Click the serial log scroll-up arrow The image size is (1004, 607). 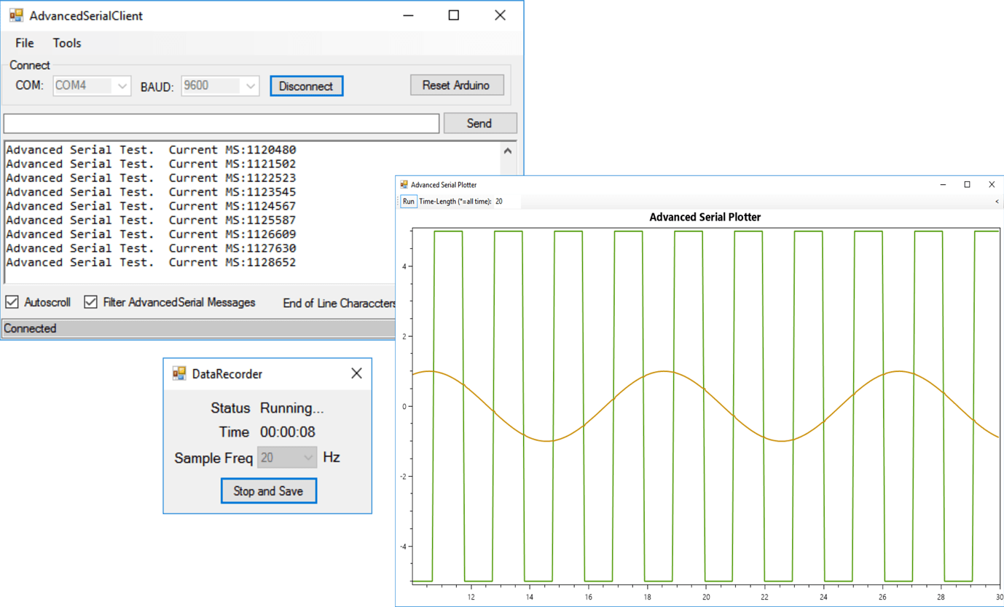click(x=508, y=151)
